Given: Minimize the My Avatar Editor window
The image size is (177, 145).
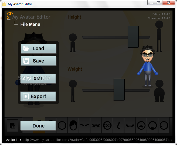Looking at the screenshot, I should click(x=151, y=3).
